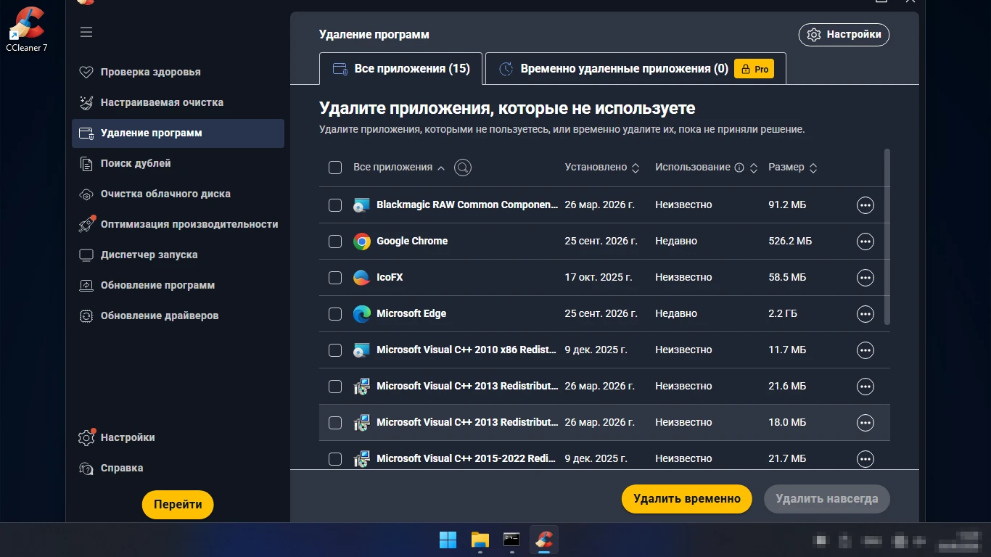Click the broom icon for Настраиваемая очистка

click(x=86, y=102)
